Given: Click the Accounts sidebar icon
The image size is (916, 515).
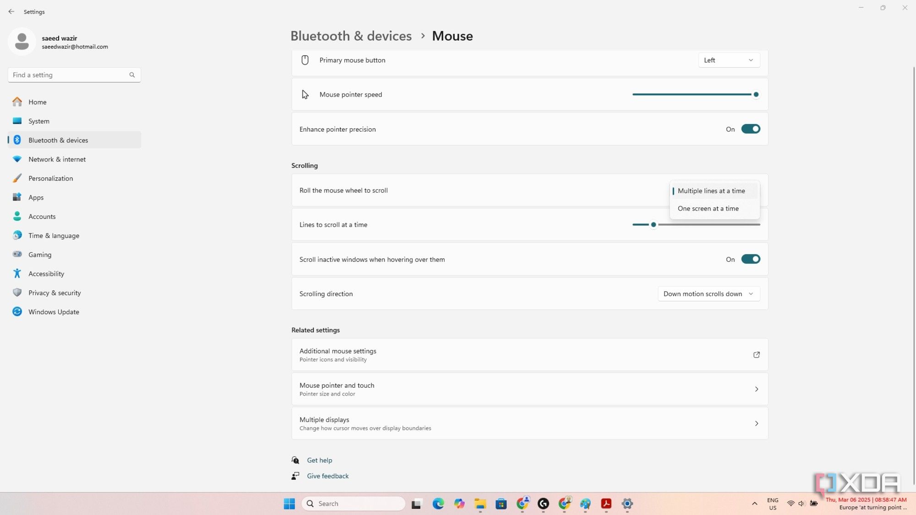Looking at the screenshot, I should point(17,216).
